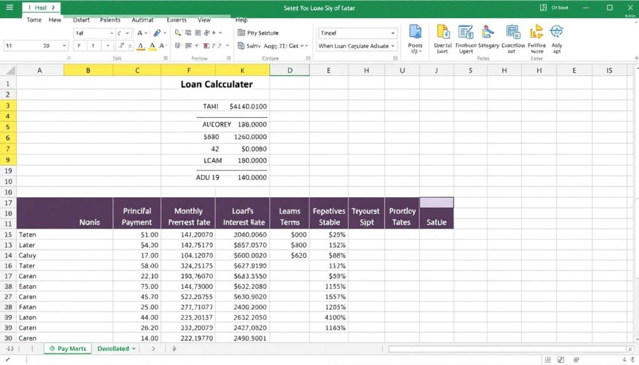Click the Pools ribbon icon

(415, 32)
